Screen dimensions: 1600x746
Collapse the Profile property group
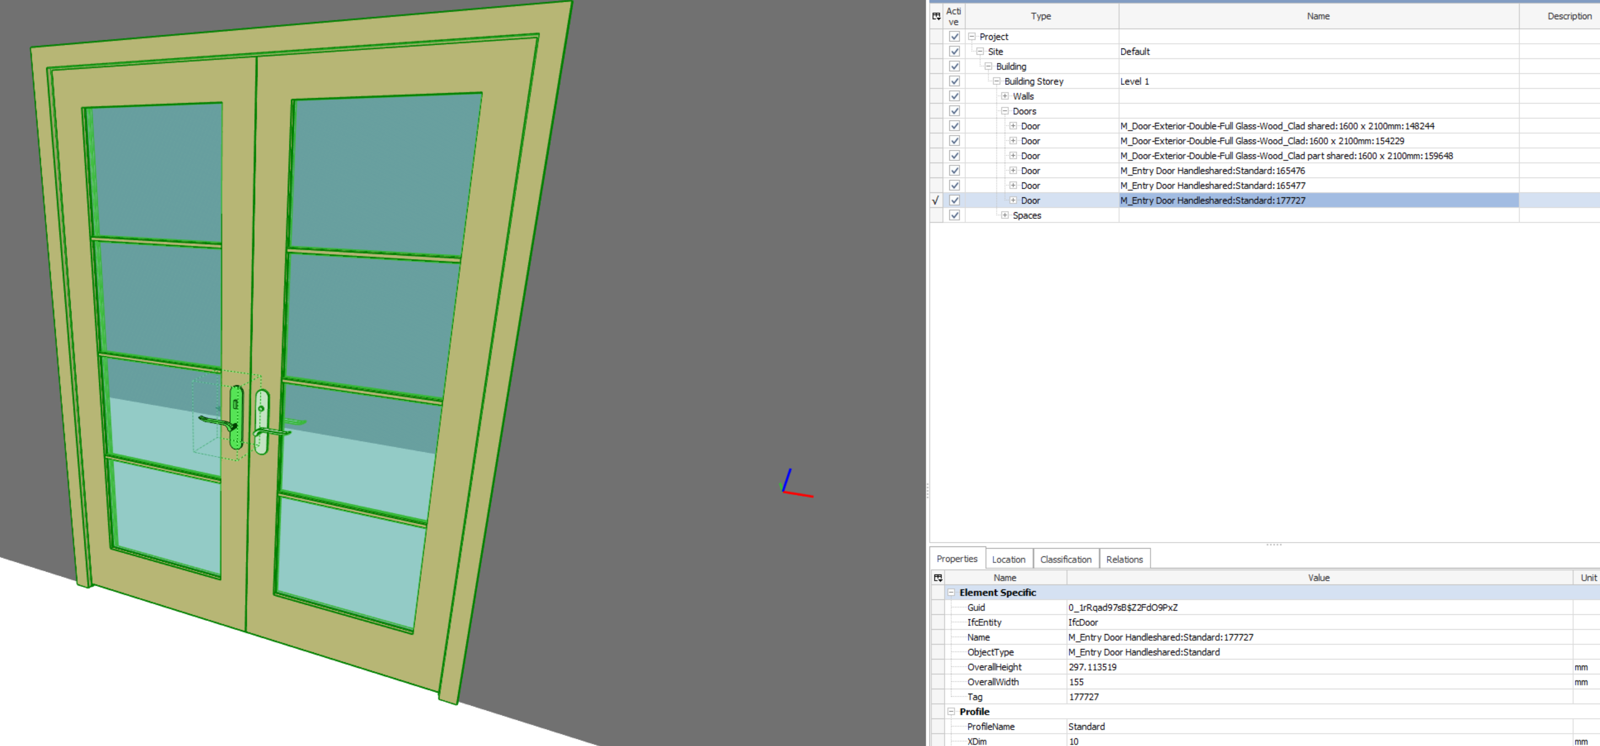[951, 711]
